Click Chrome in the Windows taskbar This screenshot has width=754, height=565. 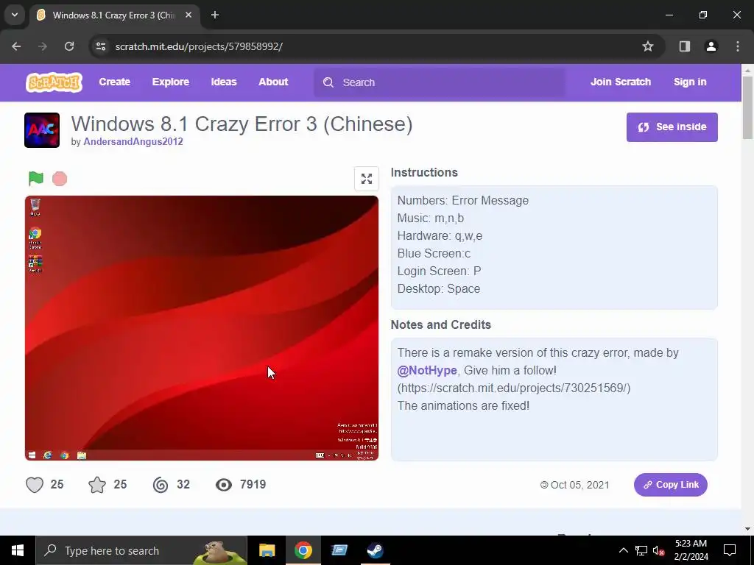303,550
